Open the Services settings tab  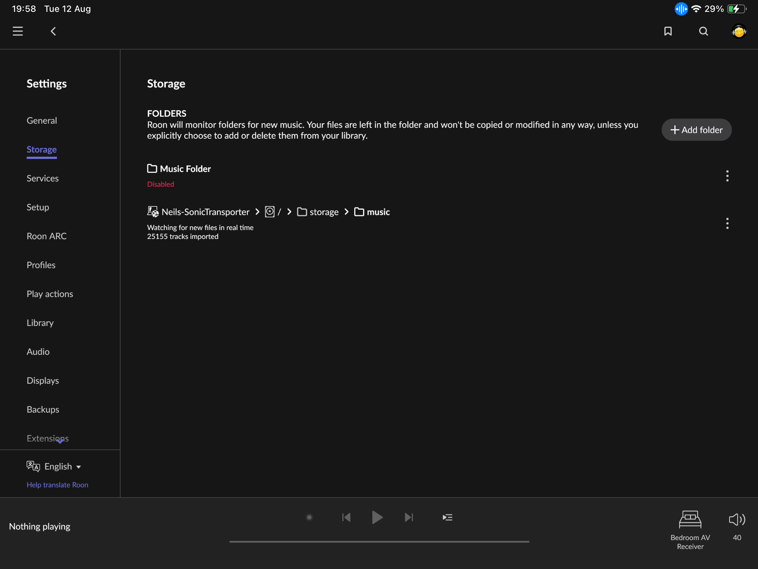(x=43, y=178)
